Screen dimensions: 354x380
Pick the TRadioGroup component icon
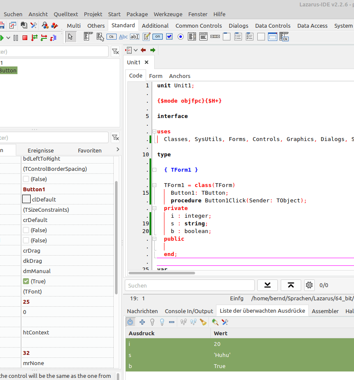point(238,37)
